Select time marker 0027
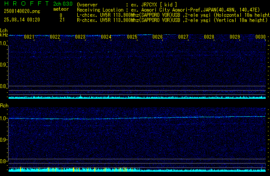Viewport: 270px width, 176px height. 183,37
